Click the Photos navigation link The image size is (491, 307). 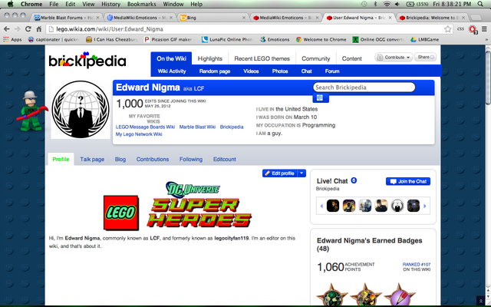pos(280,71)
